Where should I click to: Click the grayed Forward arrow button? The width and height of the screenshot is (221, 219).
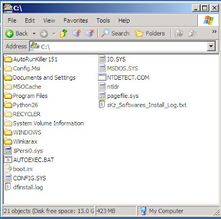click(x=44, y=34)
